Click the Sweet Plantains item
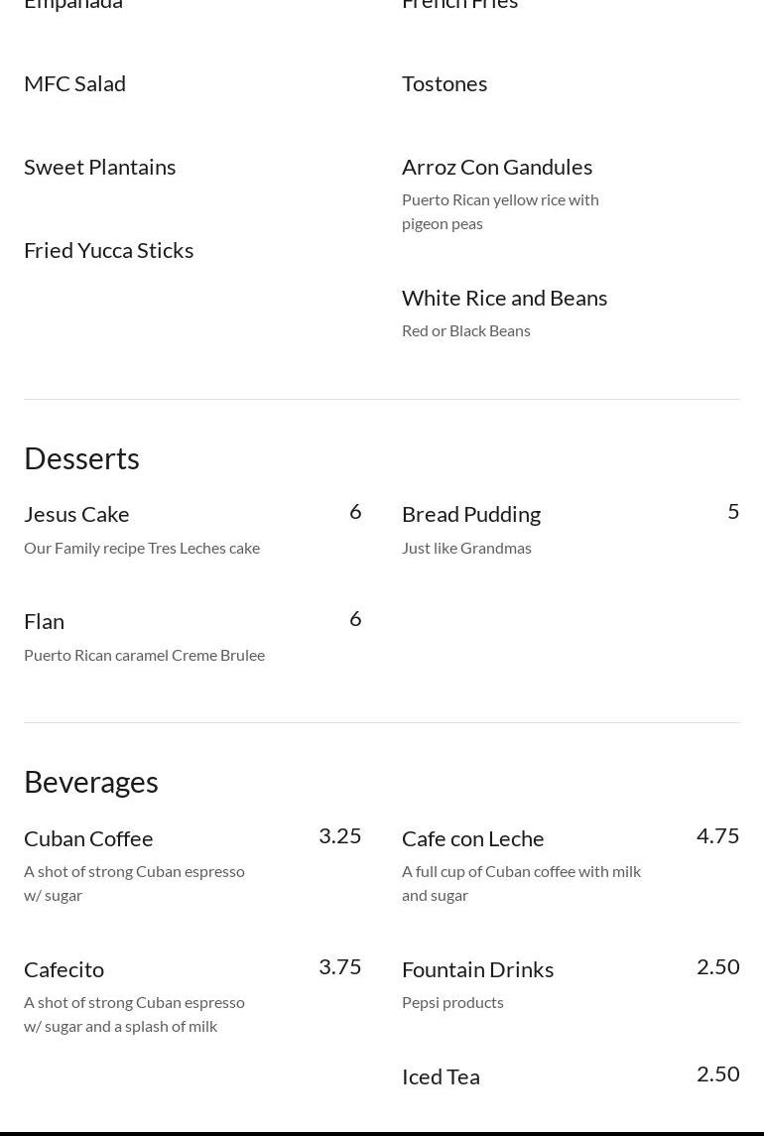This screenshot has width=764, height=1136. point(99,167)
